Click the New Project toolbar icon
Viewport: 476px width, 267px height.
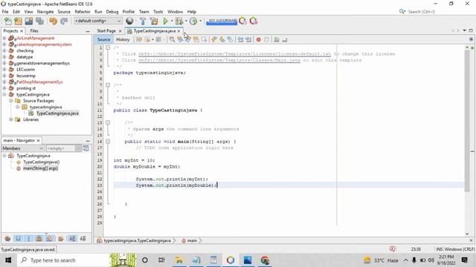18,21
